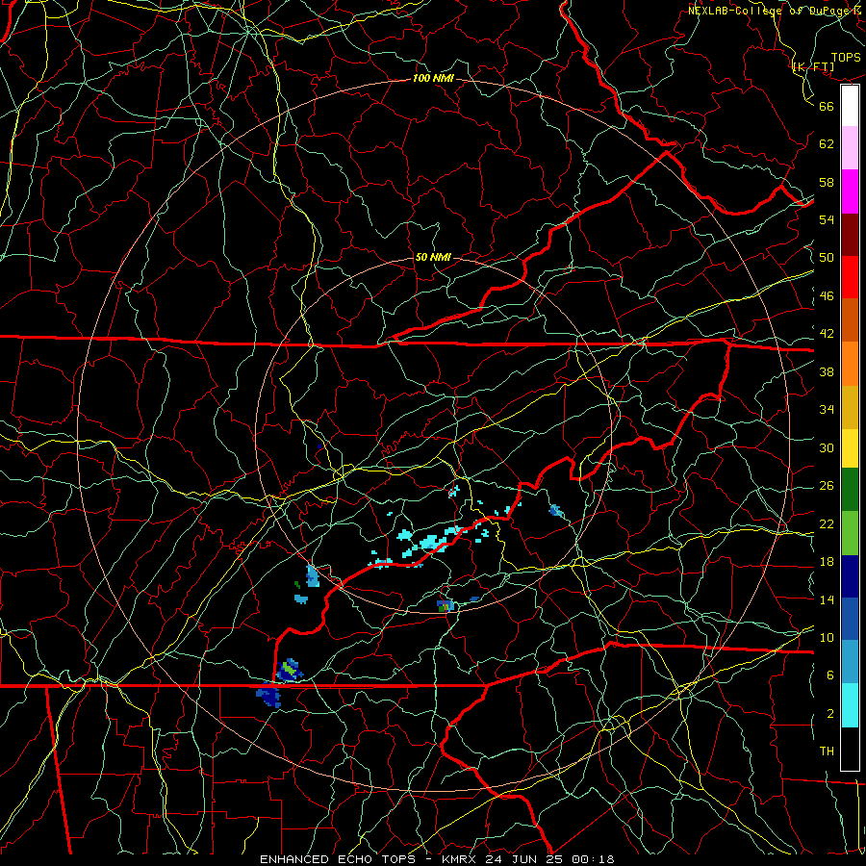Click the KMRX timestamp "24 JUN 25 00:18"
Viewport: 866px width, 866px height.
click(550, 859)
